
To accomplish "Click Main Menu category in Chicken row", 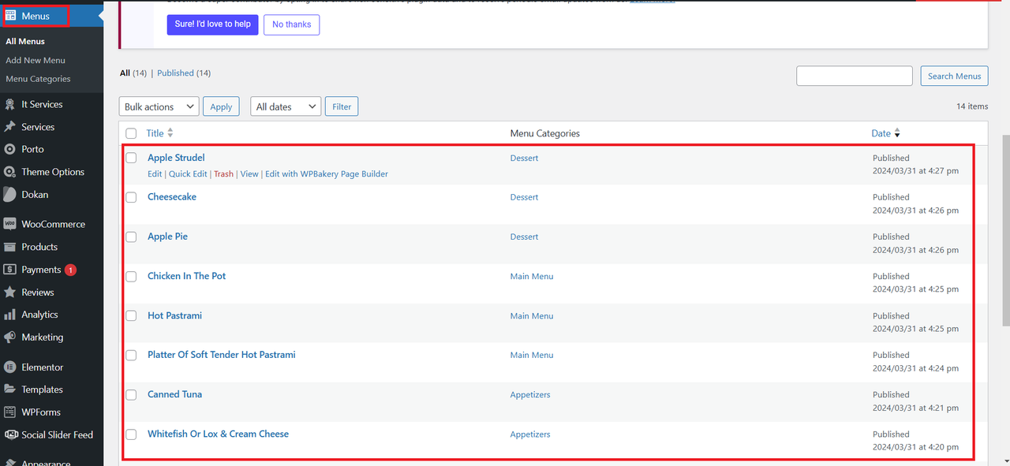I will [532, 276].
